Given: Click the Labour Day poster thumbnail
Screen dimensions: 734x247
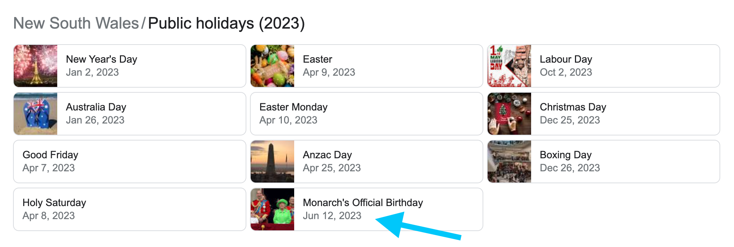Looking at the screenshot, I should (509, 66).
